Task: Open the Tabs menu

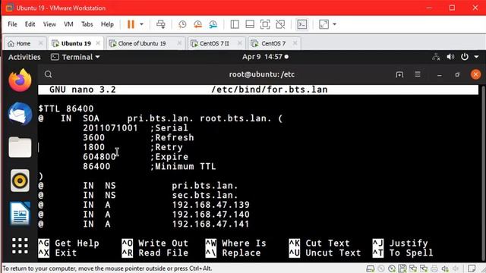Action: tap(87, 24)
